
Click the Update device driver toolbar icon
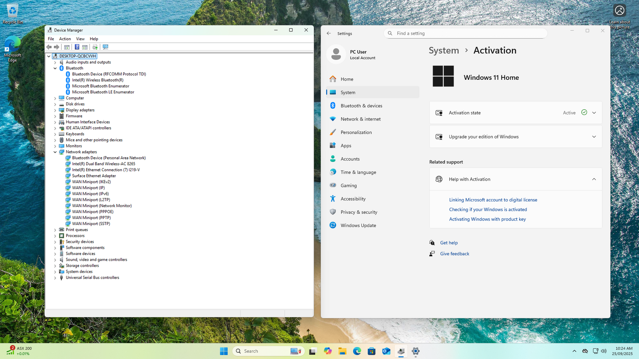click(95, 47)
